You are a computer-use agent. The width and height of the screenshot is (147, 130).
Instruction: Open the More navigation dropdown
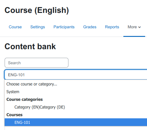134,27
